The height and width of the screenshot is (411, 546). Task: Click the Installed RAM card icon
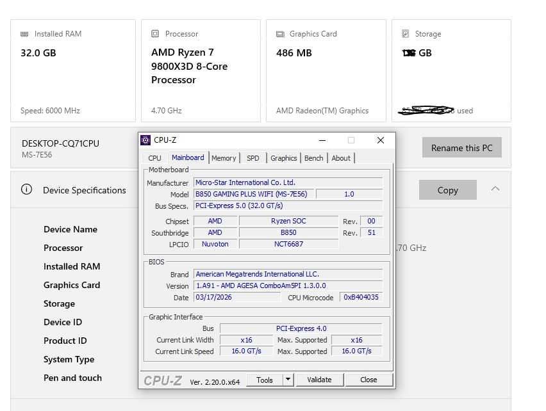coord(24,34)
